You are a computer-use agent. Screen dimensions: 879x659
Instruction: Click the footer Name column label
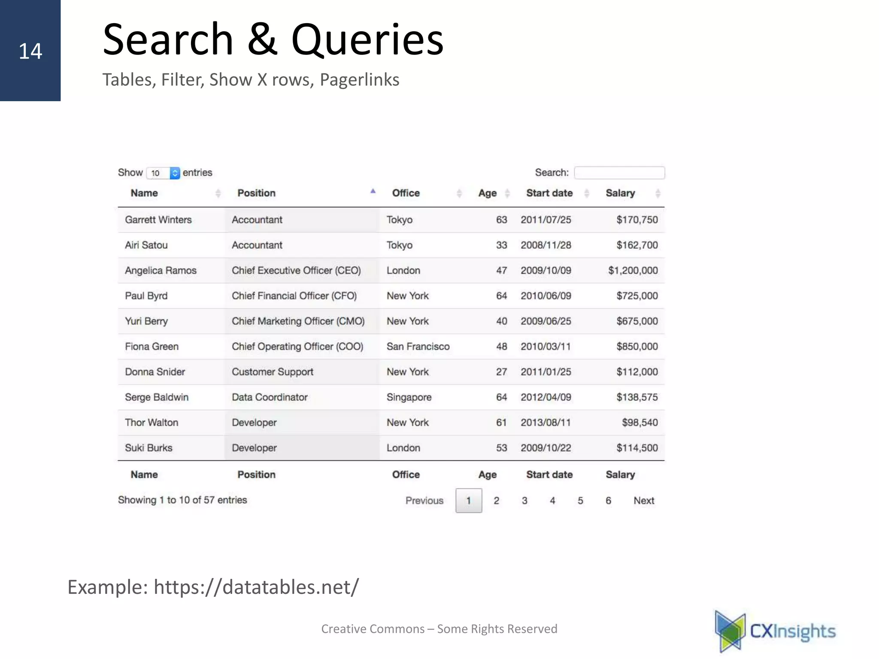144,475
